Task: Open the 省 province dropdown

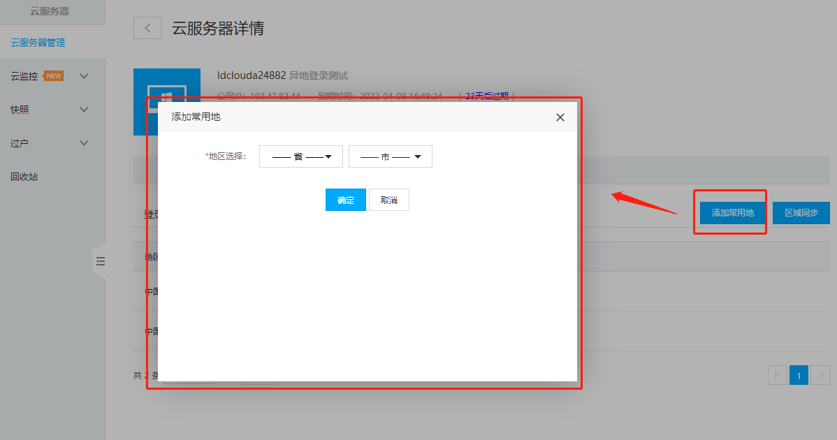Action: click(x=300, y=156)
